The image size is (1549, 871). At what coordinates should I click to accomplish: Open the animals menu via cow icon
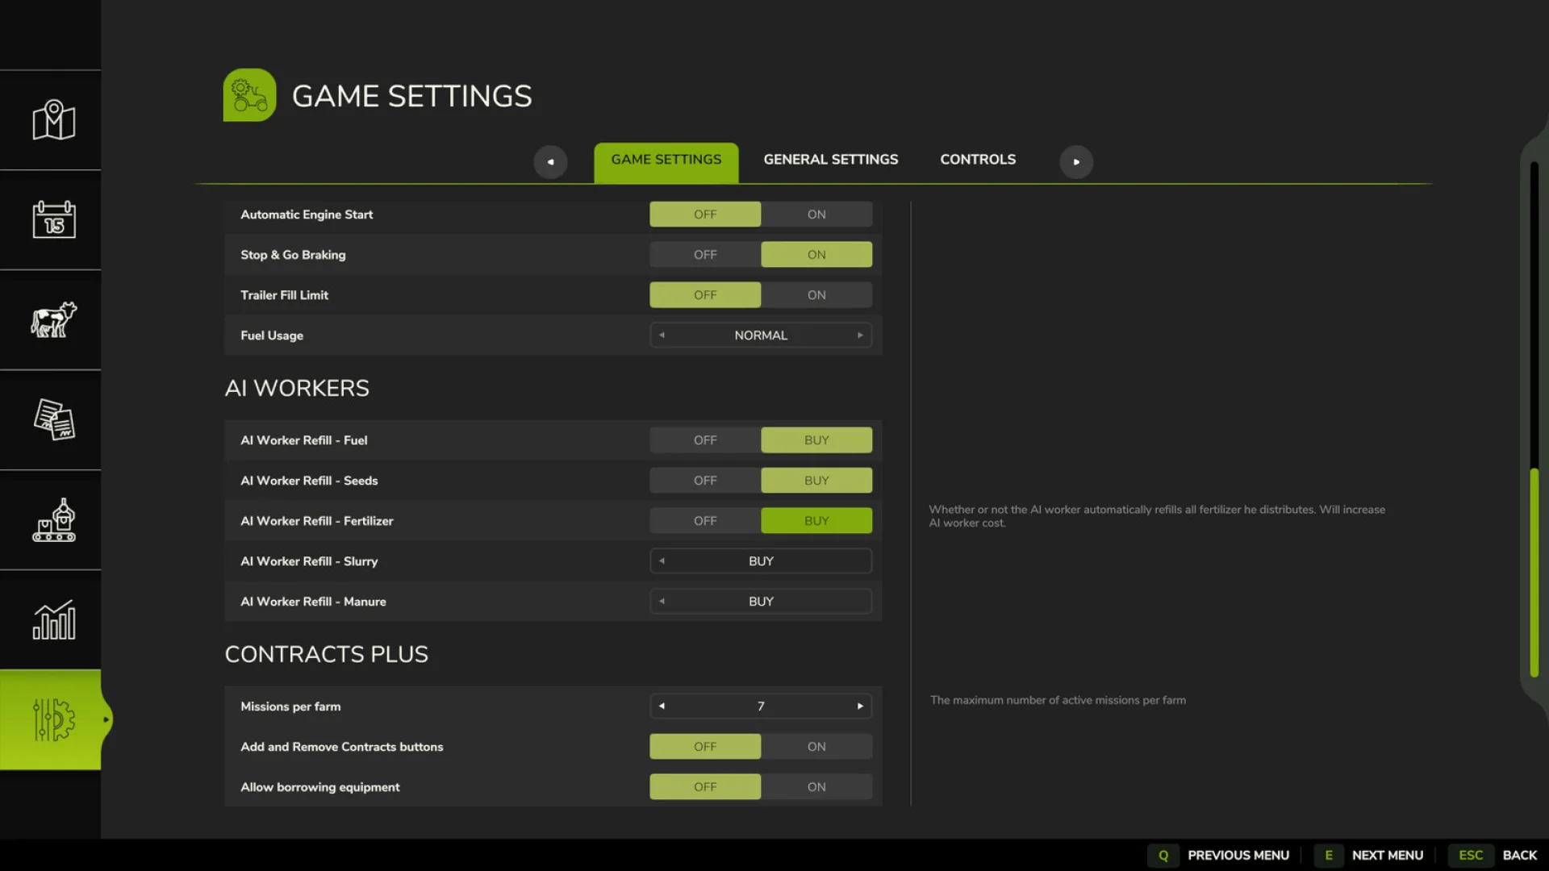(52, 319)
